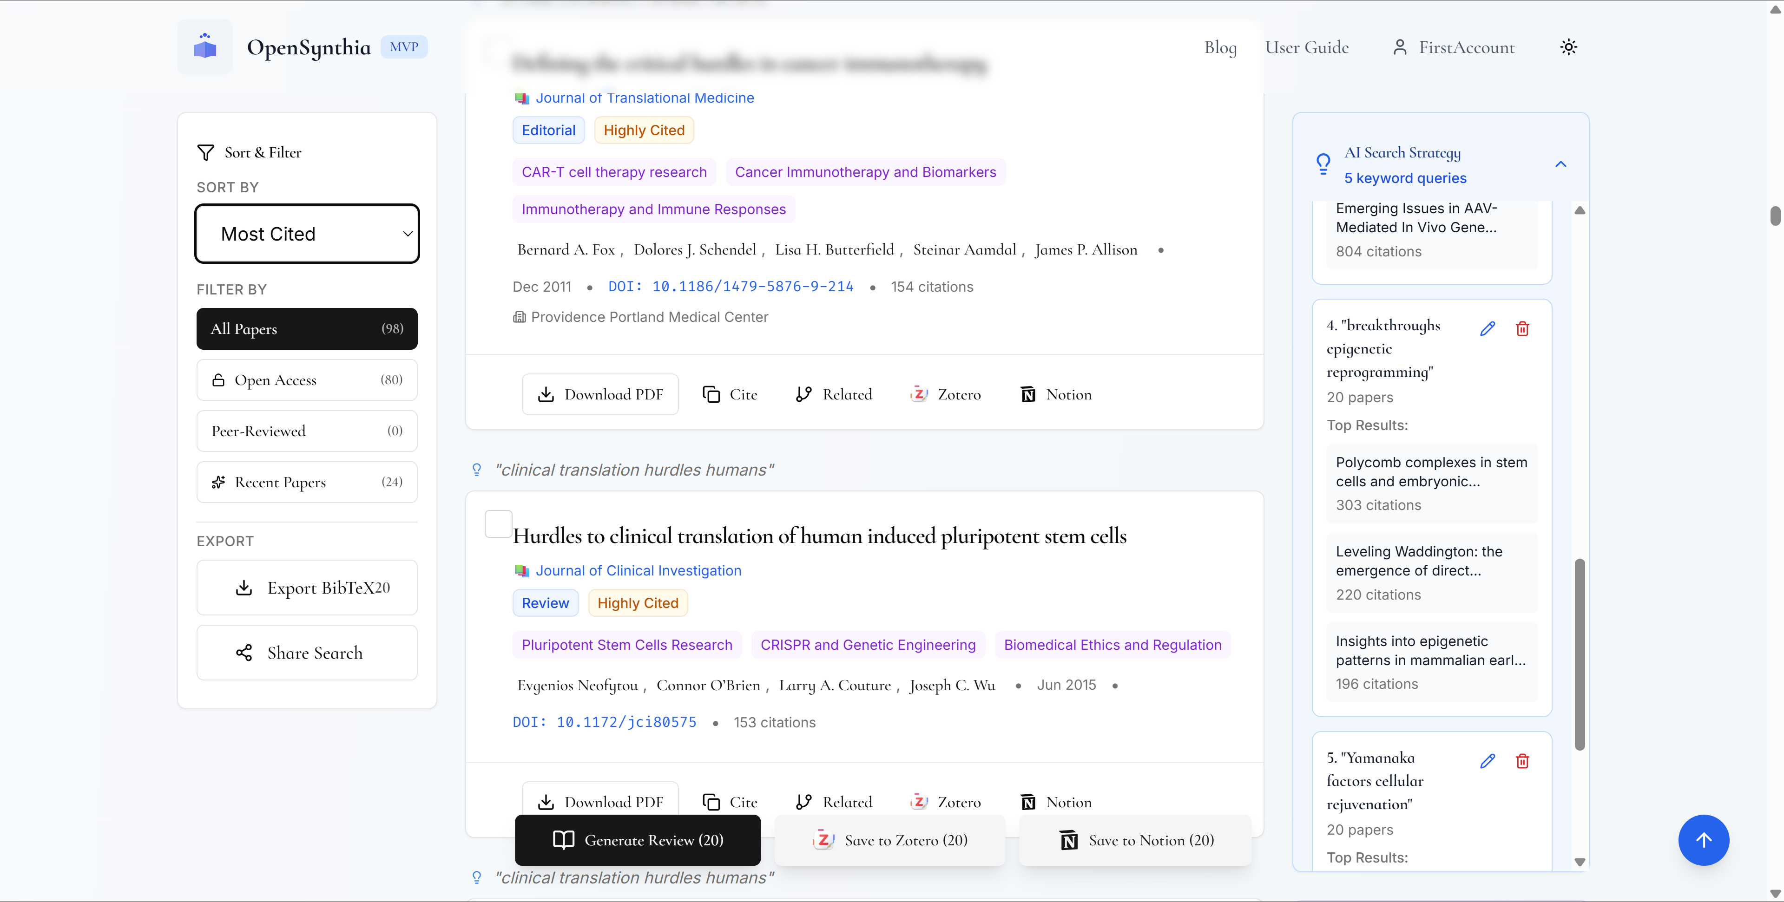Delete the Yamanaka factors query
Viewport: 1784px width, 902px height.
tap(1522, 760)
